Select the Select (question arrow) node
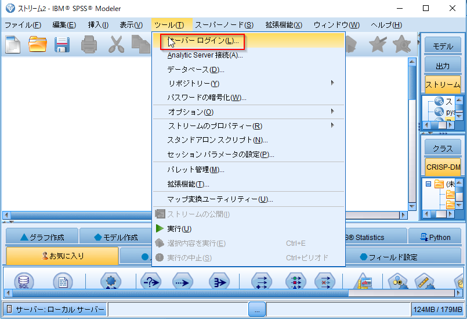Image resolution: width=467 pixels, height=319 pixels. point(151,281)
